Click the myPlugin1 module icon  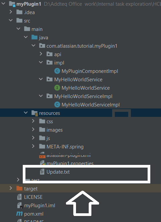click(x=12, y=4)
